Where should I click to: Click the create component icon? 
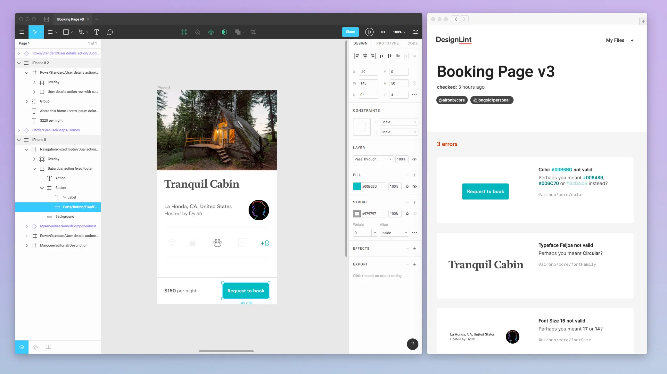211,32
